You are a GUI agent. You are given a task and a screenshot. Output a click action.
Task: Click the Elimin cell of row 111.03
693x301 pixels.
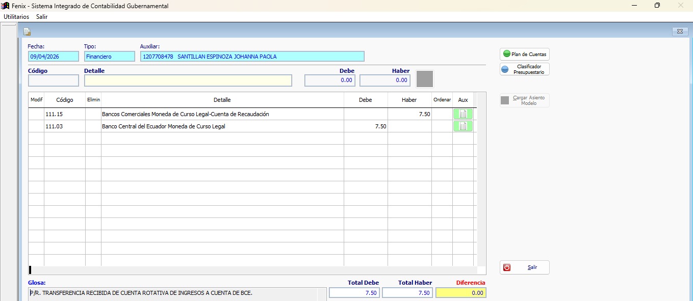click(x=93, y=126)
